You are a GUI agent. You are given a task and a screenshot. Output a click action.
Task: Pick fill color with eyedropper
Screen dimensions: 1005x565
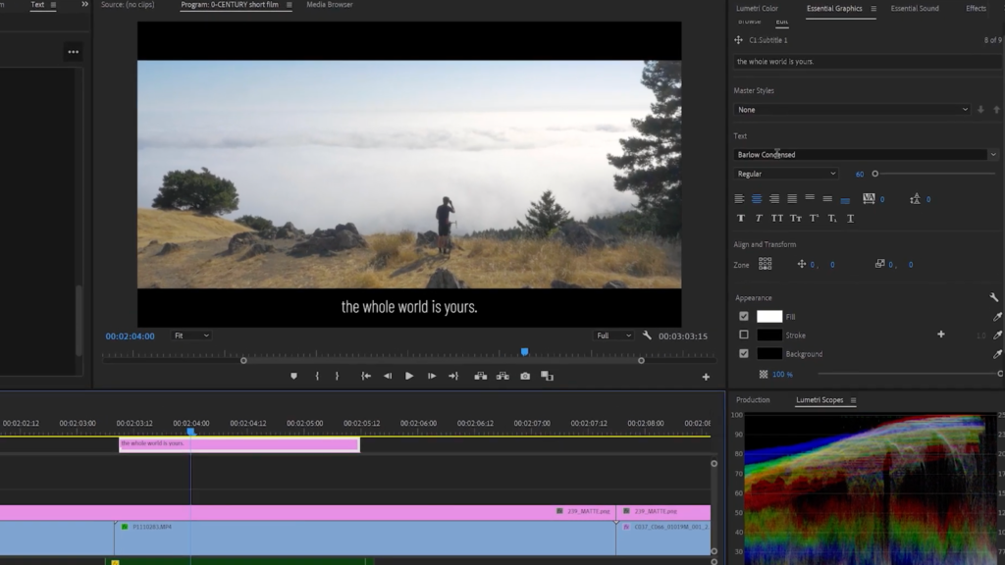(x=997, y=317)
